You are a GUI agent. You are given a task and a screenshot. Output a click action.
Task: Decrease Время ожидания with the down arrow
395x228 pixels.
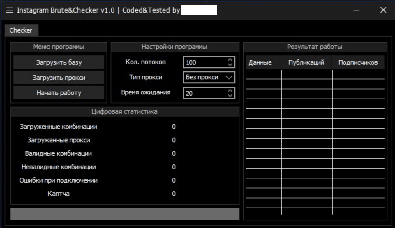230,95
